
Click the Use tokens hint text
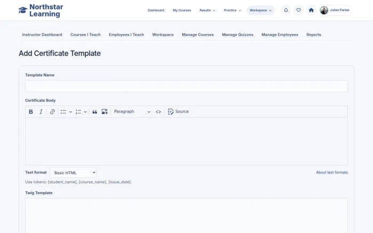tap(78, 182)
